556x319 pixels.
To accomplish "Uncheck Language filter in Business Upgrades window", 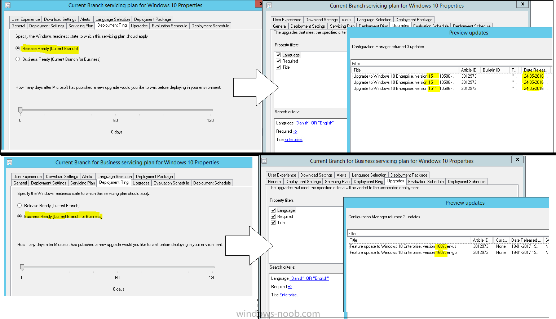I will 273,210.
